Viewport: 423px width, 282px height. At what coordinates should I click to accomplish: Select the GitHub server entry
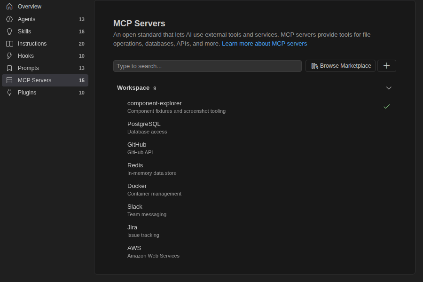(x=255, y=149)
